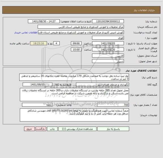Click the 'واحد شمارش' label
Viewport: 163px width, 158px height.
(x=64, y=105)
